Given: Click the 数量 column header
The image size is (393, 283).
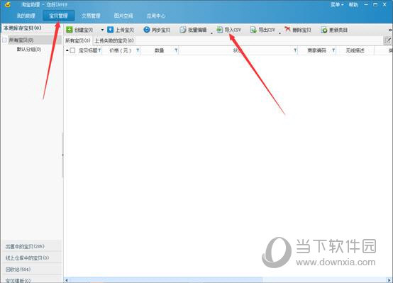Looking at the screenshot, I should coord(159,50).
